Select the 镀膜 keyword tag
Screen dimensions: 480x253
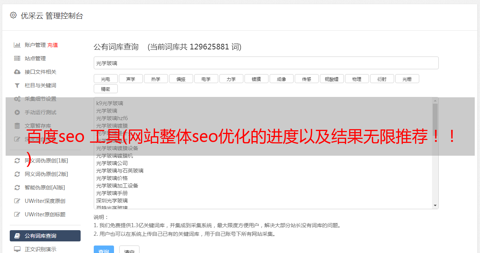point(256,79)
